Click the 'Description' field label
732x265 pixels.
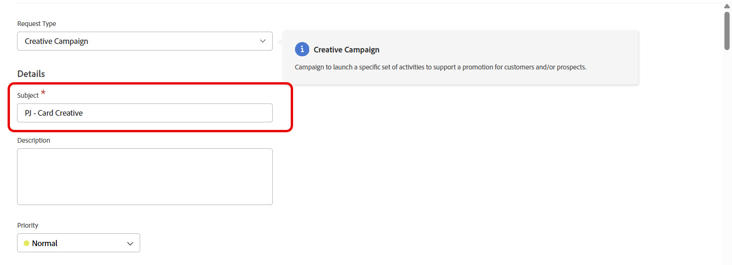tap(34, 140)
